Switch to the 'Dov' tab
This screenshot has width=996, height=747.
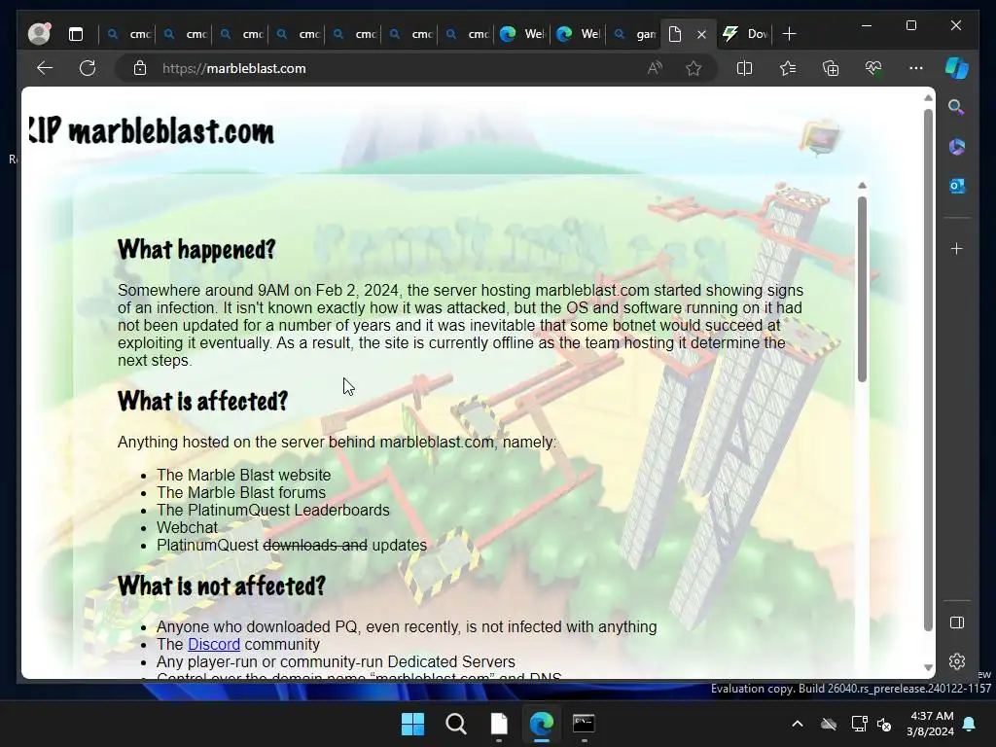(x=746, y=34)
